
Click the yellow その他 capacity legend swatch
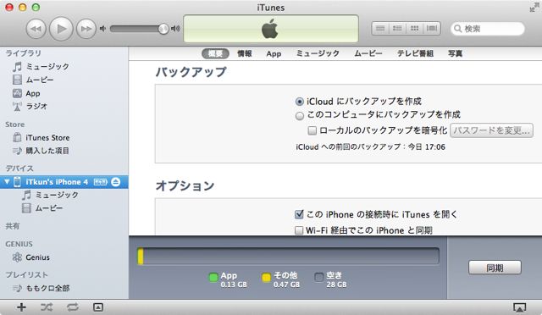(266, 277)
